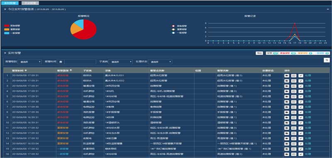Open map icon for row 2 alarm
The width and height of the screenshot is (332, 158).
tap(293, 81)
